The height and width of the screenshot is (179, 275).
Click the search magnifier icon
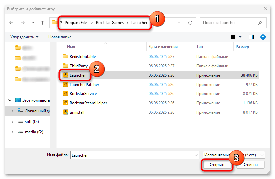[x=260, y=23]
